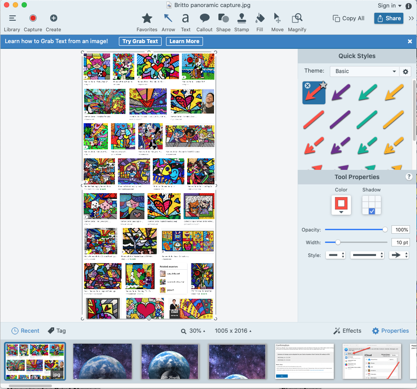
Task: Select the Magnify tool
Action: (297, 23)
